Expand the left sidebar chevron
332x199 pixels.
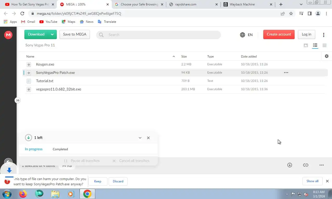point(17,100)
